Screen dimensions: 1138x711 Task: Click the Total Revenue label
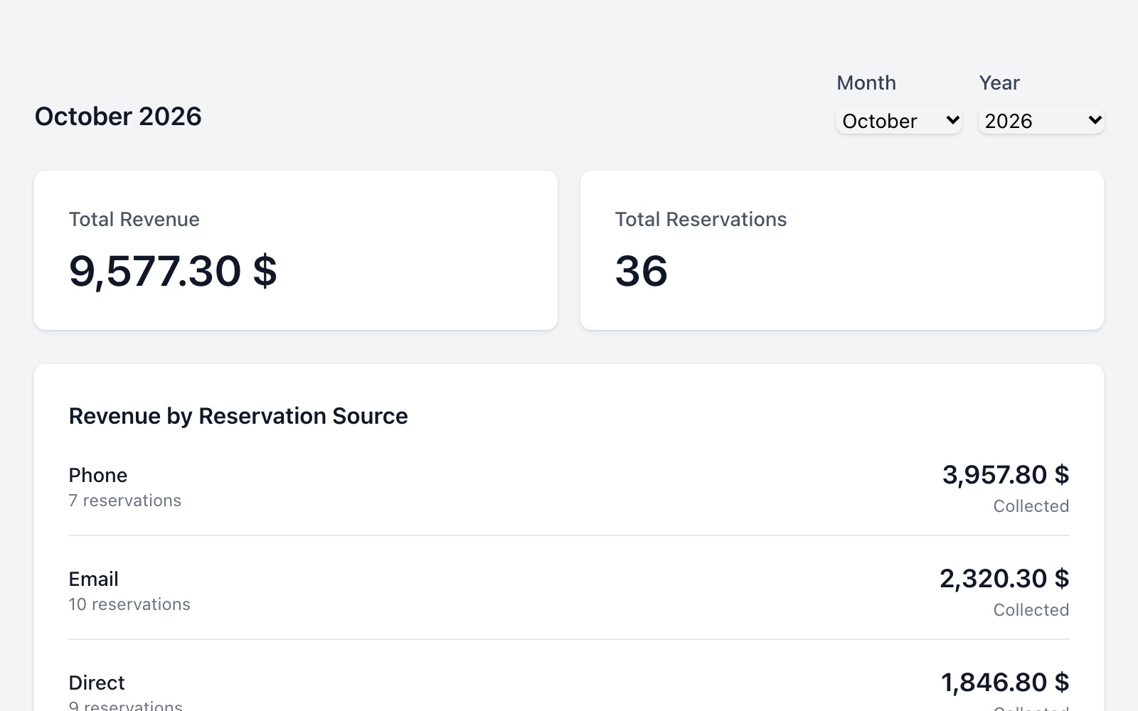tap(134, 219)
